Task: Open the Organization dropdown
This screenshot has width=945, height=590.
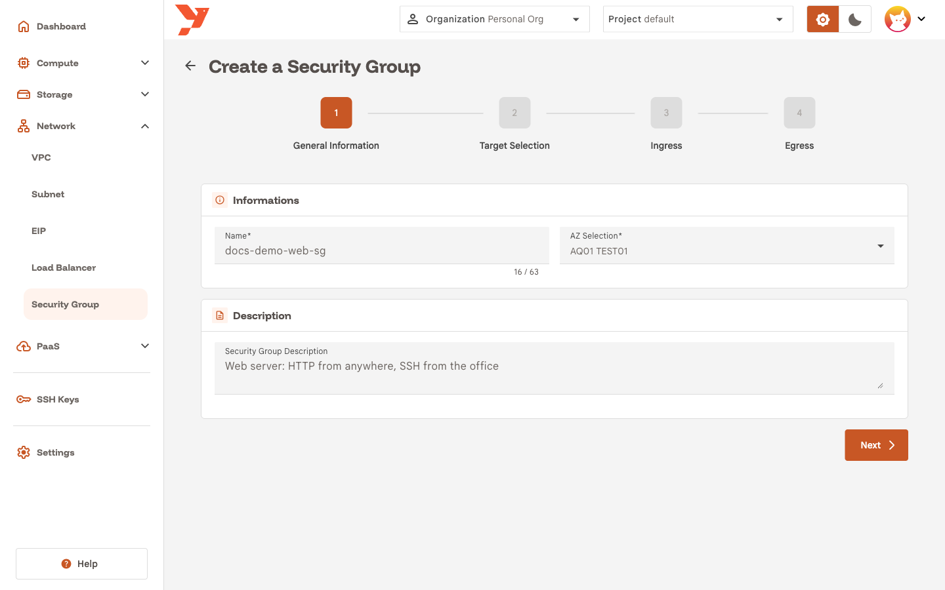Action: [495, 19]
